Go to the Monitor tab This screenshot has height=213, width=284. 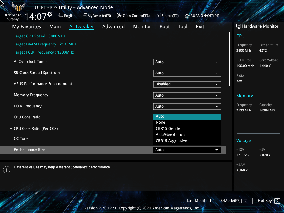click(x=142, y=27)
